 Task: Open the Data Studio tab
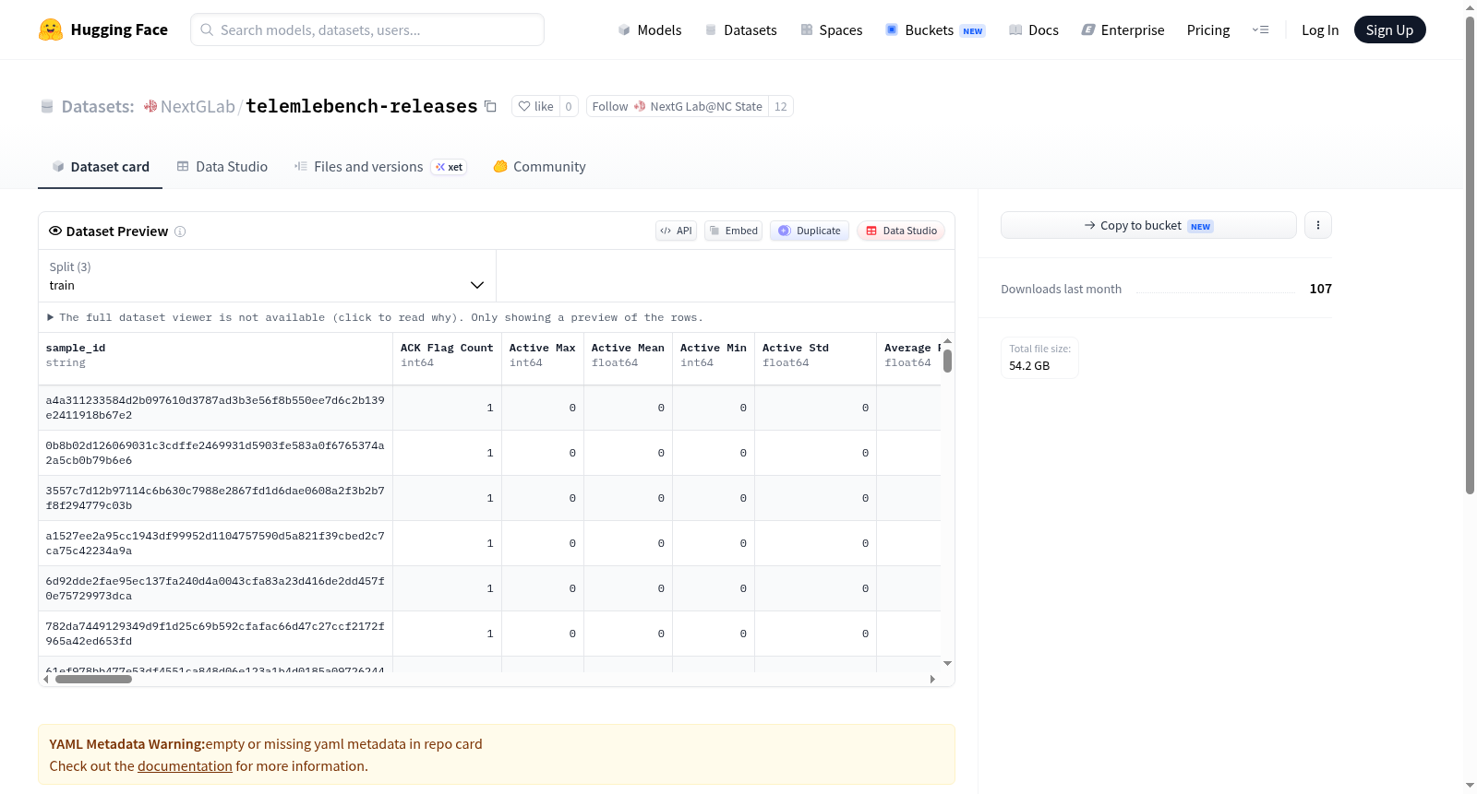coord(222,167)
